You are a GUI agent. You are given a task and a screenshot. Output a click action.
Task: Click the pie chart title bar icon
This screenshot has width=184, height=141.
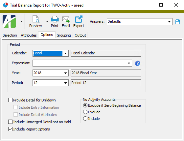5,5
